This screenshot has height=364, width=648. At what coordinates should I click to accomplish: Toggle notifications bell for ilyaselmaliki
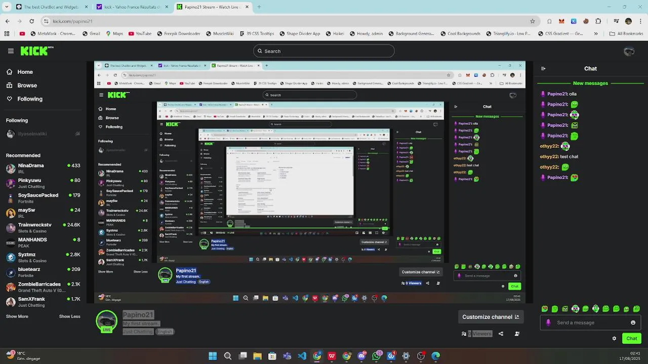click(x=77, y=134)
